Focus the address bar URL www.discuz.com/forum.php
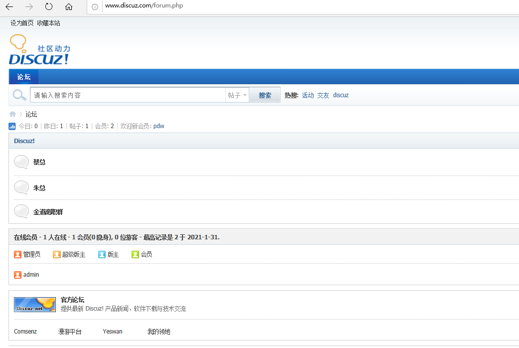Image resolution: width=519 pixels, height=348 pixels. click(144, 5)
